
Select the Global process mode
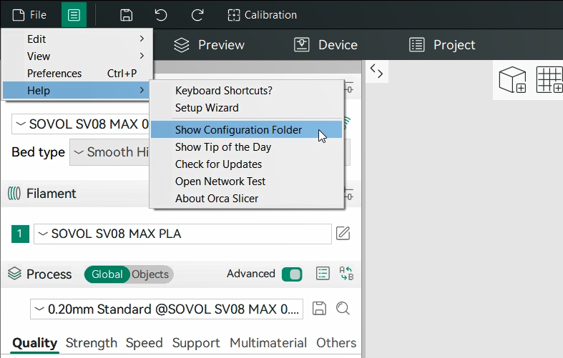pos(107,274)
